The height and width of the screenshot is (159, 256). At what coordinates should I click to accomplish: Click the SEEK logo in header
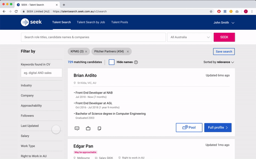tap(31, 22)
